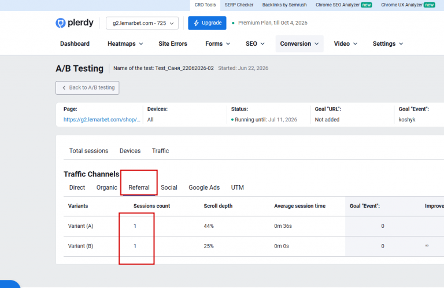The height and width of the screenshot is (288, 444).
Task: Expand the Settings menu
Action: coord(388,43)
